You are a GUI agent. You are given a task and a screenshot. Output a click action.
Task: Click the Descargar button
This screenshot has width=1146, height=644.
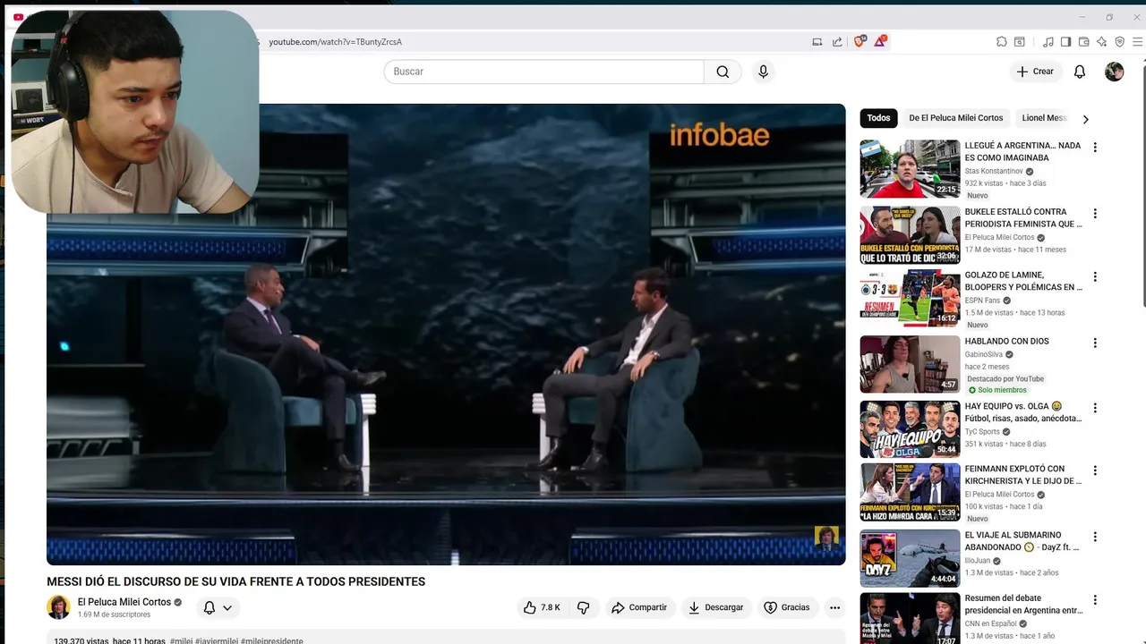(715, 607)
